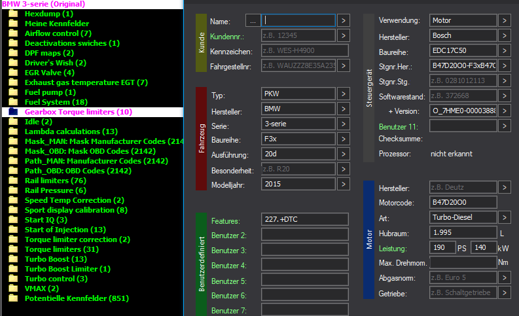The image size is (519, 316).
Task: Open arrow next to Fahrzeug Hersteller BMW
Action: click(x=344, y=109)
